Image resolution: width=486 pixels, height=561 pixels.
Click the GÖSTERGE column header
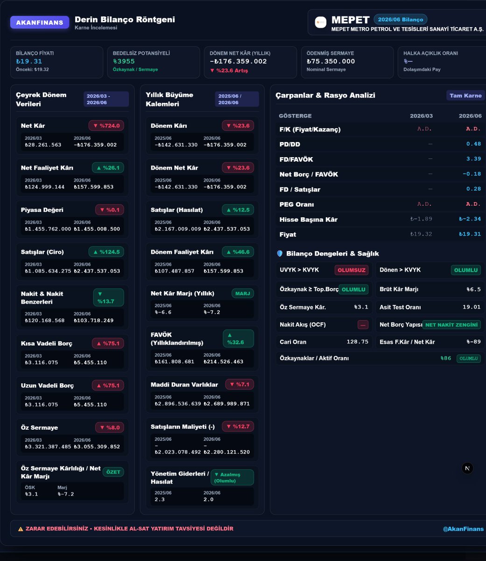pos(295,116)
